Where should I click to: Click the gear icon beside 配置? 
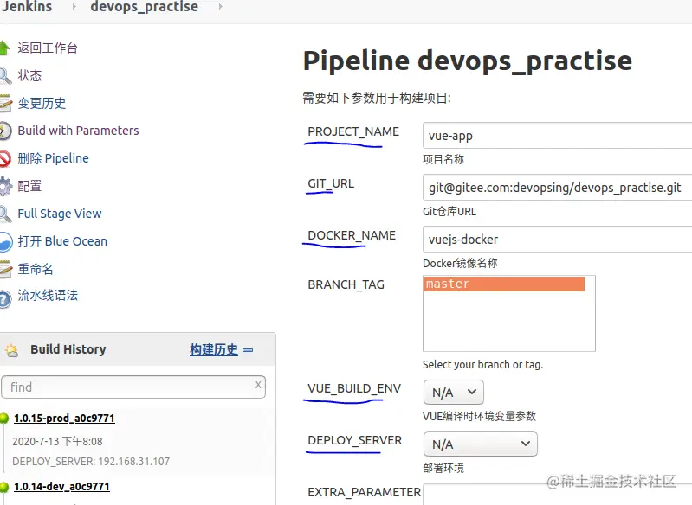(5, 186)
